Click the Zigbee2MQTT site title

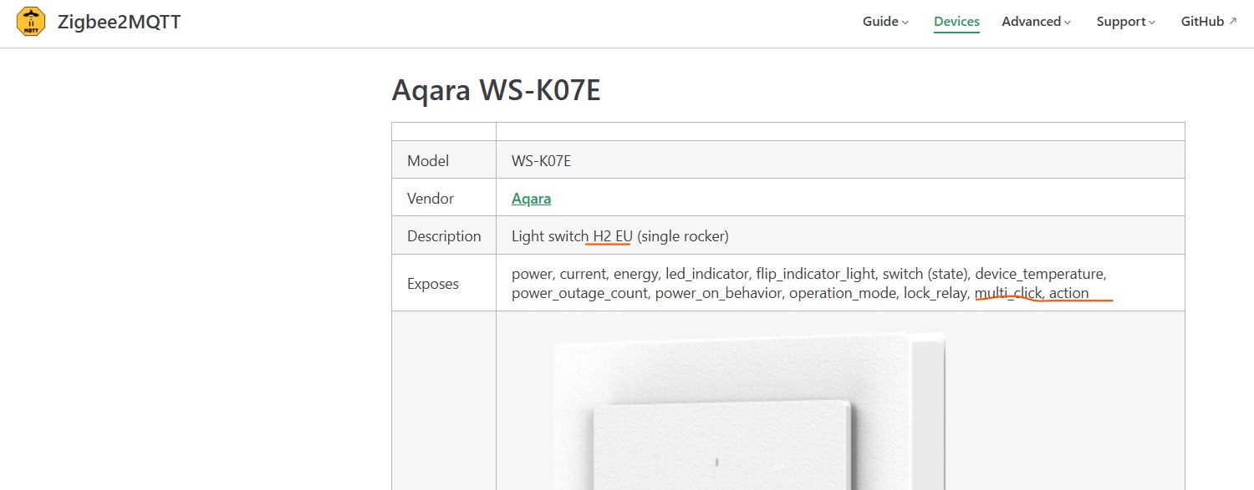click(x=119, y=22)
